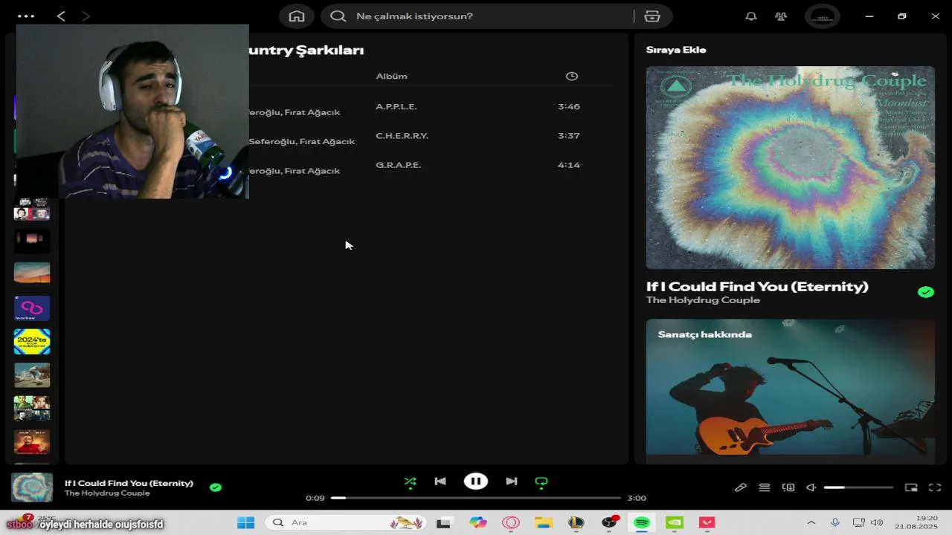
Task: Skip to the previous track
Action: click(x=440, y=481)
